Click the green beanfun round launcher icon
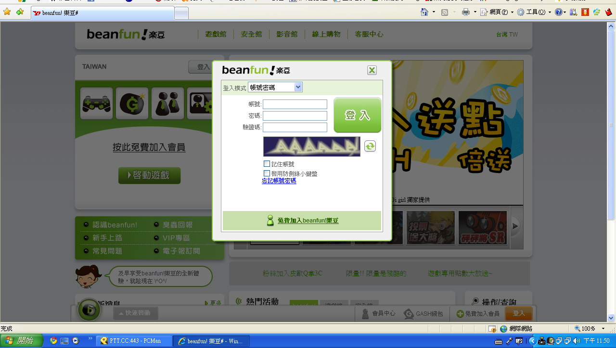Screen dimensions: 616x348 point(89,310)
